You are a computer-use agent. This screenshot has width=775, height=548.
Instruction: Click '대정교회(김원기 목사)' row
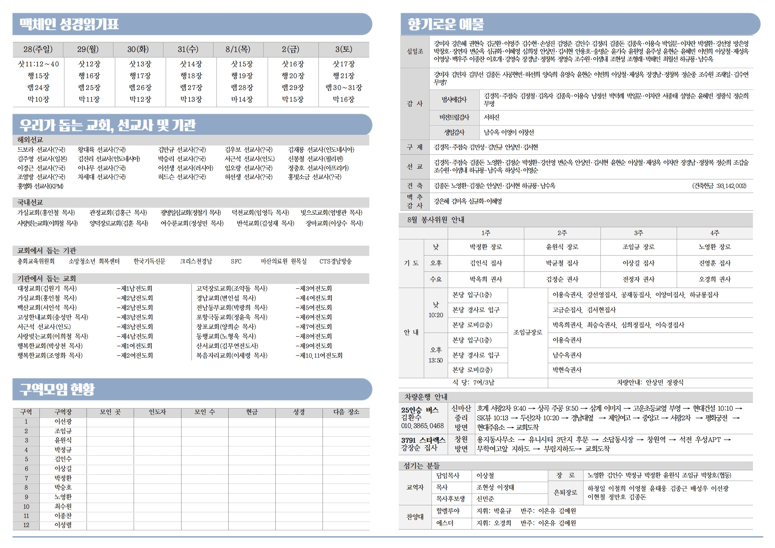pos(47,289)
